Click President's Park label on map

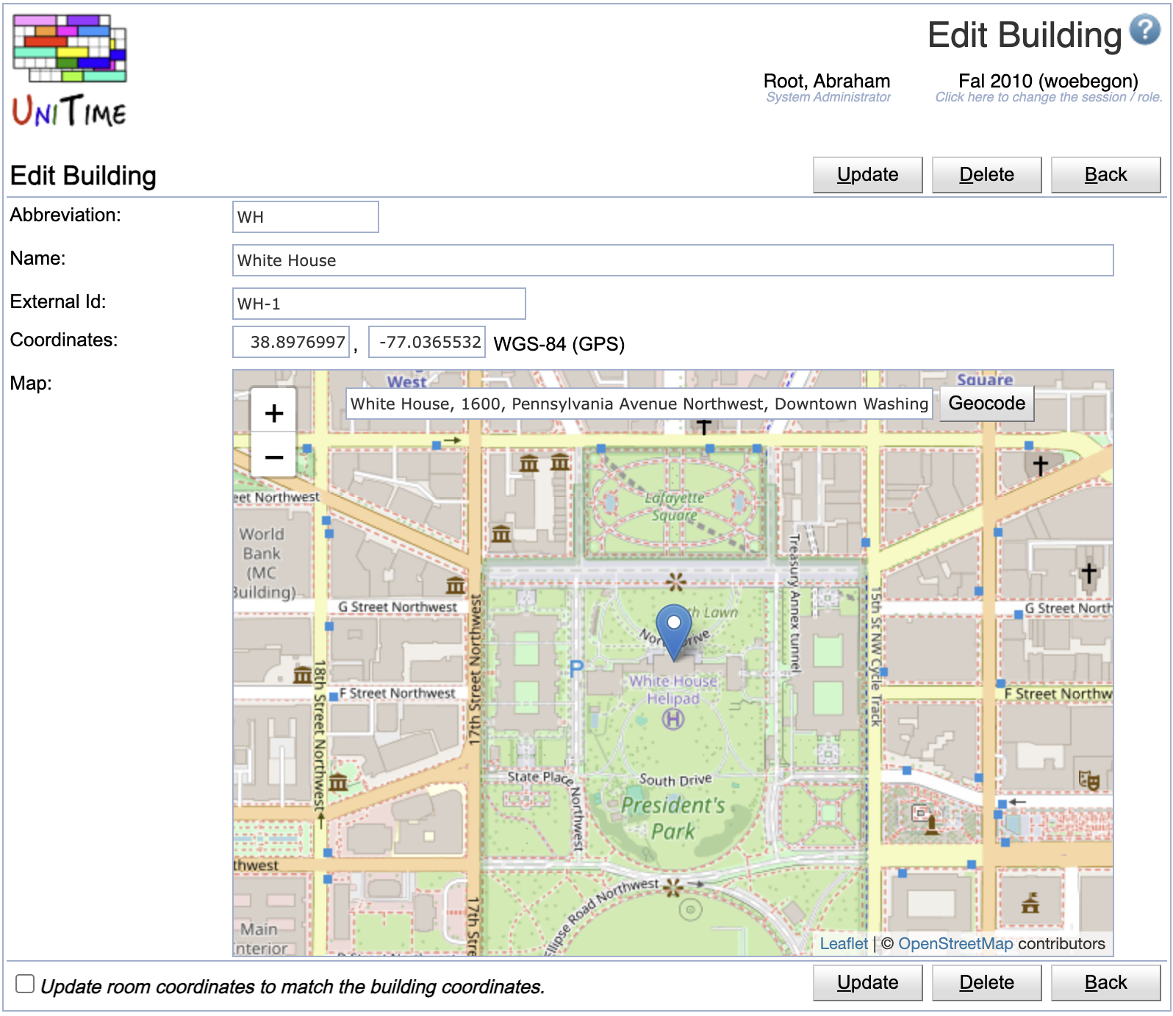tap(673, 818)
